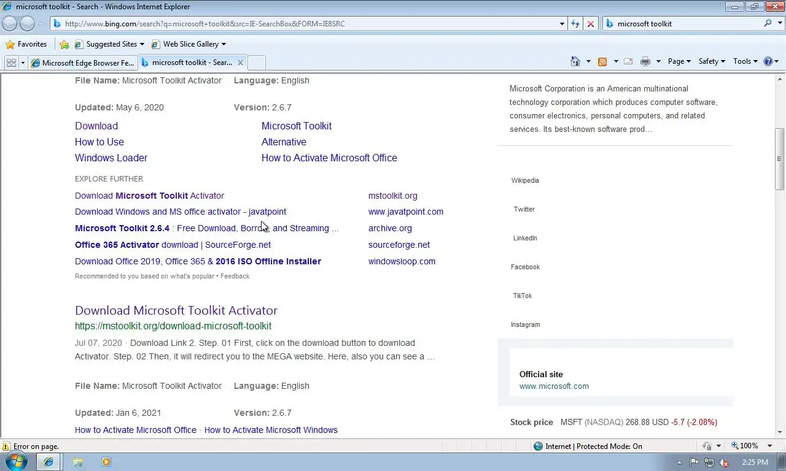
Task: Click the page vertical scrollbar thumb
Action: 780,159
